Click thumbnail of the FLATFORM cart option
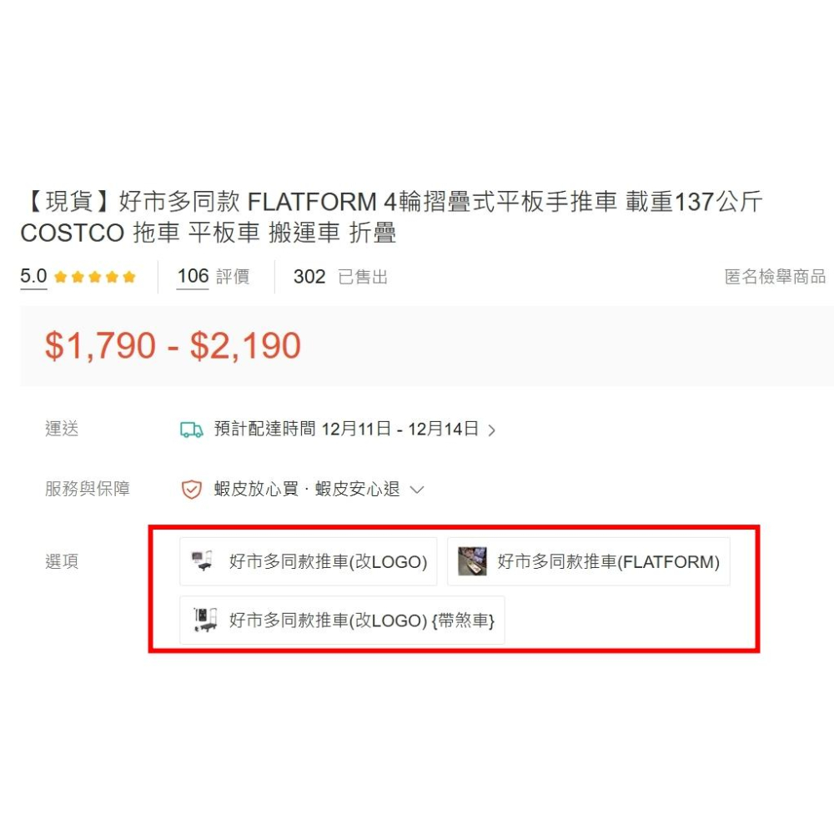834x834 pixels. click(472, 561)
